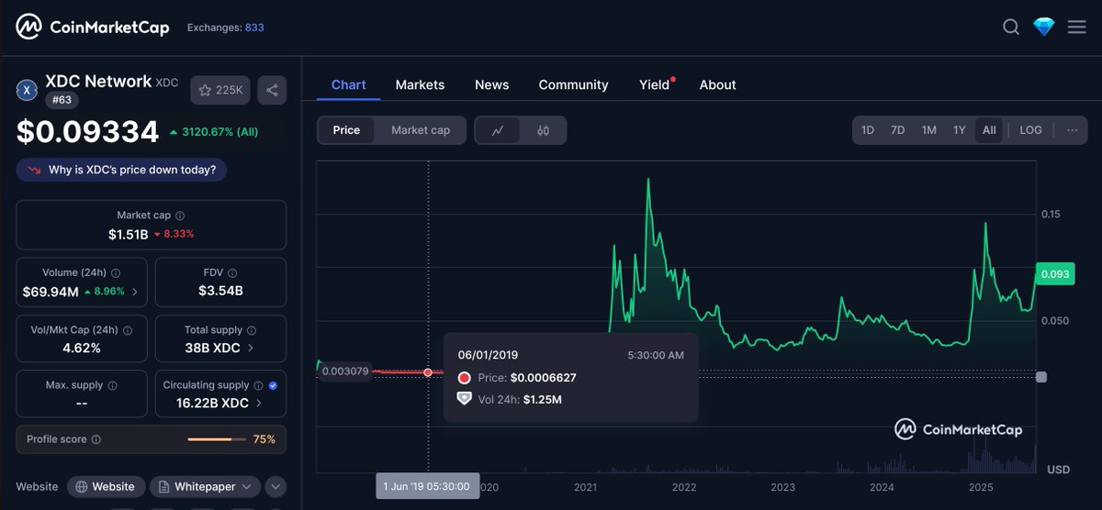Click the Total supply info icon
This screenshot has height=510, width=1102.
click(x=252, y=330)
